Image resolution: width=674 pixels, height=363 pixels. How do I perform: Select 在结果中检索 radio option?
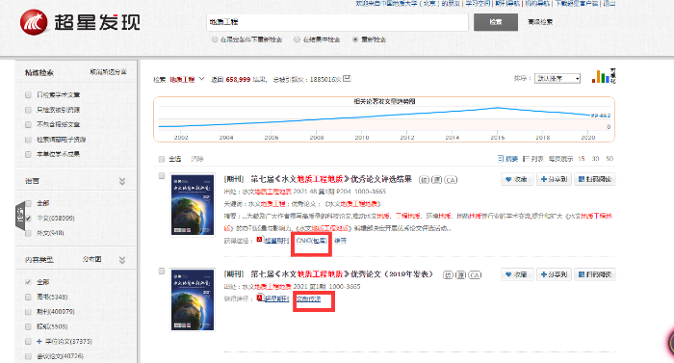point(297,39)
